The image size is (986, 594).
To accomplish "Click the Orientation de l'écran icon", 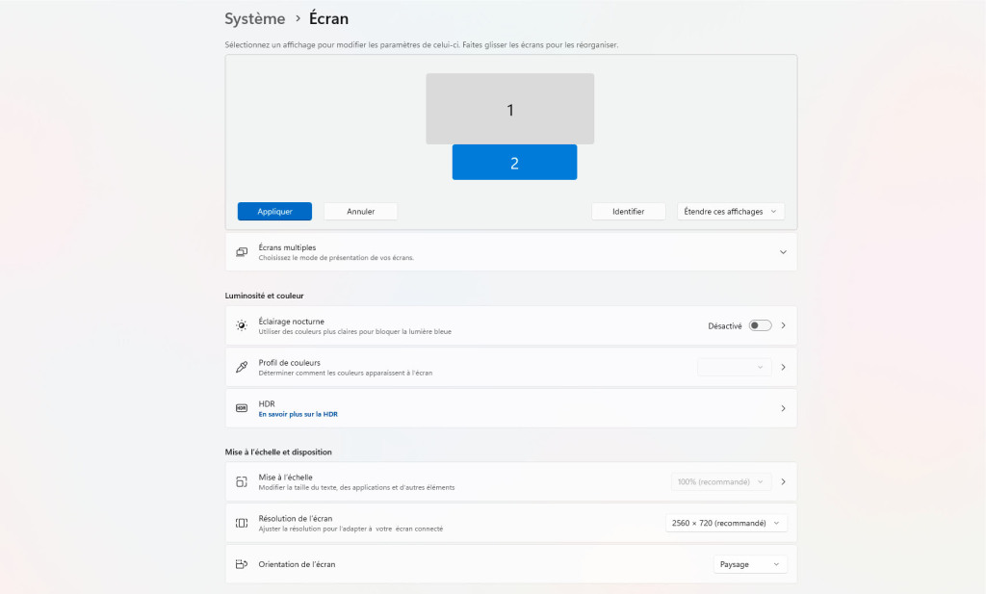I will 242,564.
